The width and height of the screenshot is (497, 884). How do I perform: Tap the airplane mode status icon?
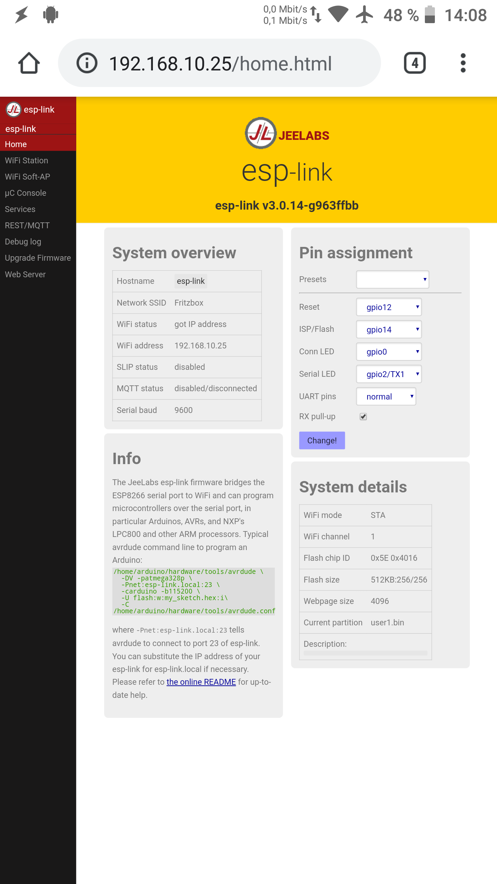pos(364,15)
